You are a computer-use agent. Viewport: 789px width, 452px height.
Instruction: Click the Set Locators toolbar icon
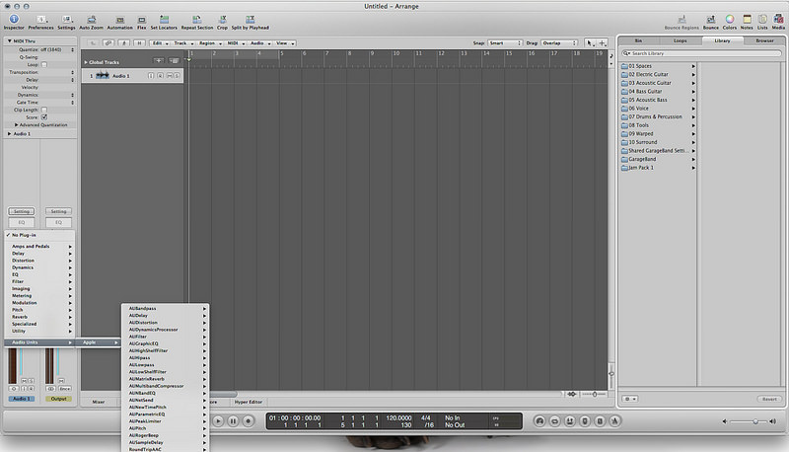tap(164, 20)
